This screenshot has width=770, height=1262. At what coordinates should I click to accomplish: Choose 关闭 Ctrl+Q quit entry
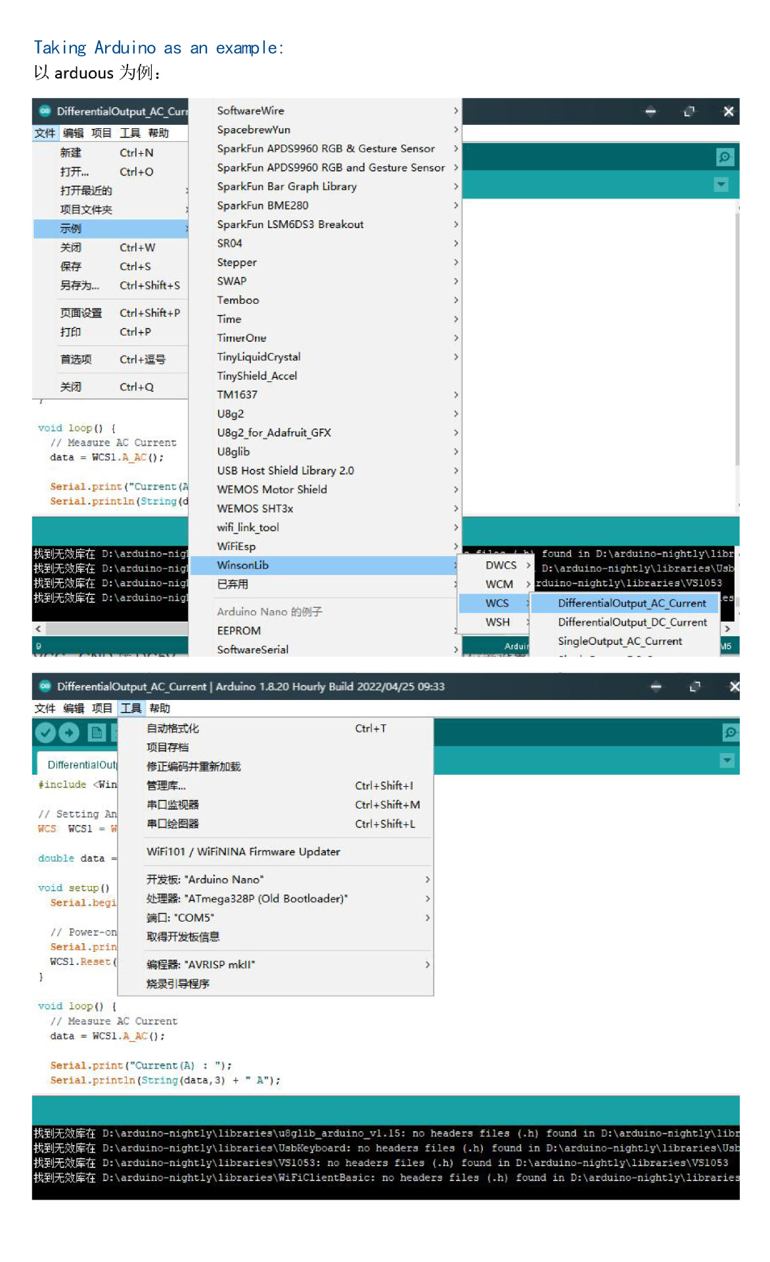(110, 387)
